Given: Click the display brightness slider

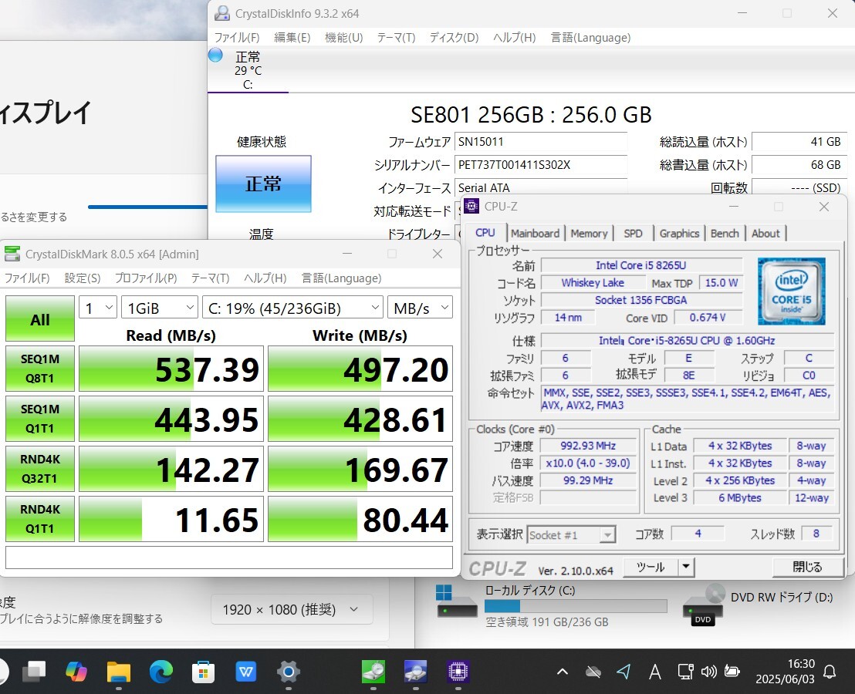Looking at the screenshot, I should (147, 207).
